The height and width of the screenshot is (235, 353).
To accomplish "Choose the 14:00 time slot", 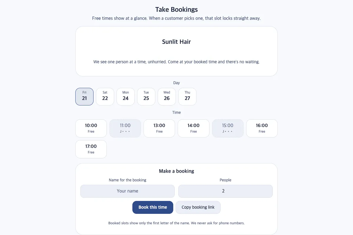I will 194,128.
